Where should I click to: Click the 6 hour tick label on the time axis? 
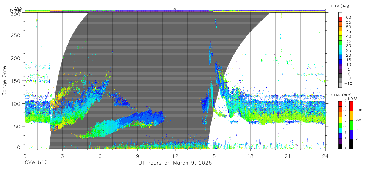(100, 156)
